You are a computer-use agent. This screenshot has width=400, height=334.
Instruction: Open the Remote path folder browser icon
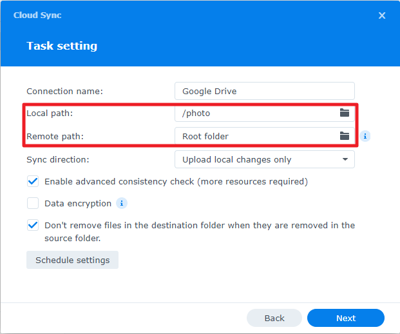[345, 136]
